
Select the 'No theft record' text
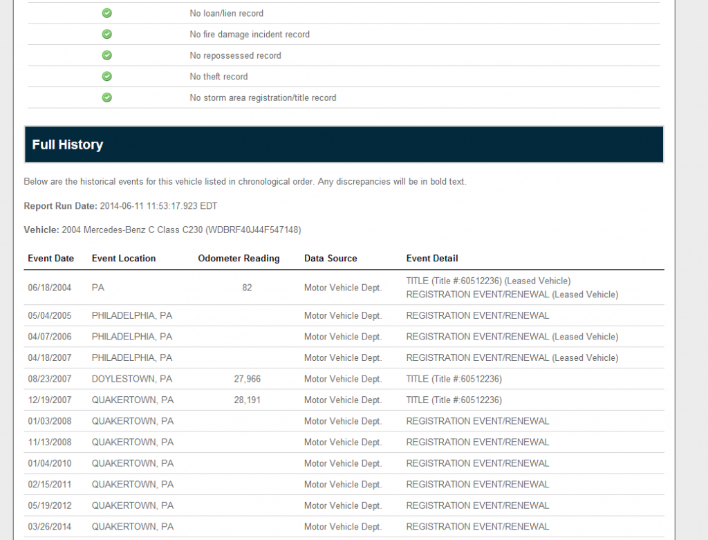point(218,77)
